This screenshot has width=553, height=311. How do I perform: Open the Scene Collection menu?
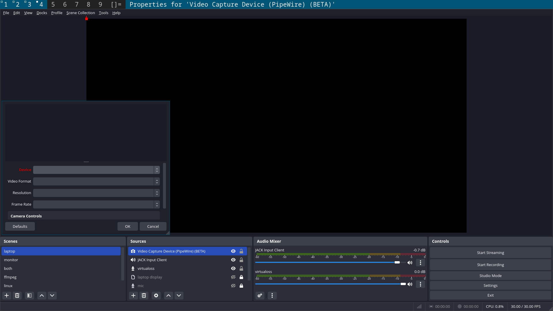tap(80, 13)
